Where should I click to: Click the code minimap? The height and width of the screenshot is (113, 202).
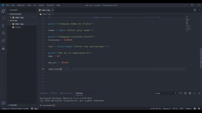pos(189,24)
